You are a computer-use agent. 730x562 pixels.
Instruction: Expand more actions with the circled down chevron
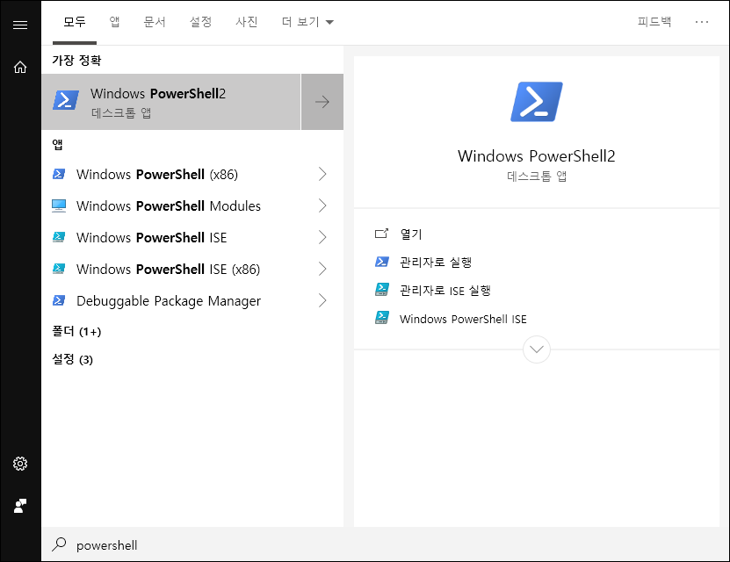pyautogui.click(x=537, y=349)
